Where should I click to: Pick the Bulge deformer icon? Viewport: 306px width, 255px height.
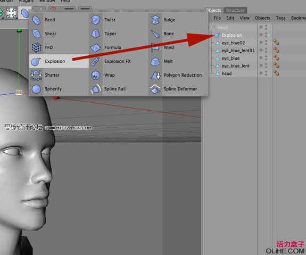click(x=155, y=20)
